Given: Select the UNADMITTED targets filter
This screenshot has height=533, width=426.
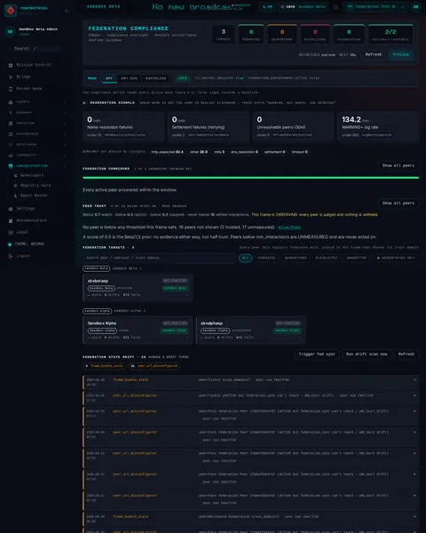Looking at the screenshot, I should point(357,258).
